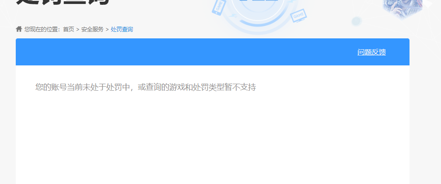Screen dimensions: 441x184
Task: Click the home icon in the breadcrumb
Action: (19, 29)
